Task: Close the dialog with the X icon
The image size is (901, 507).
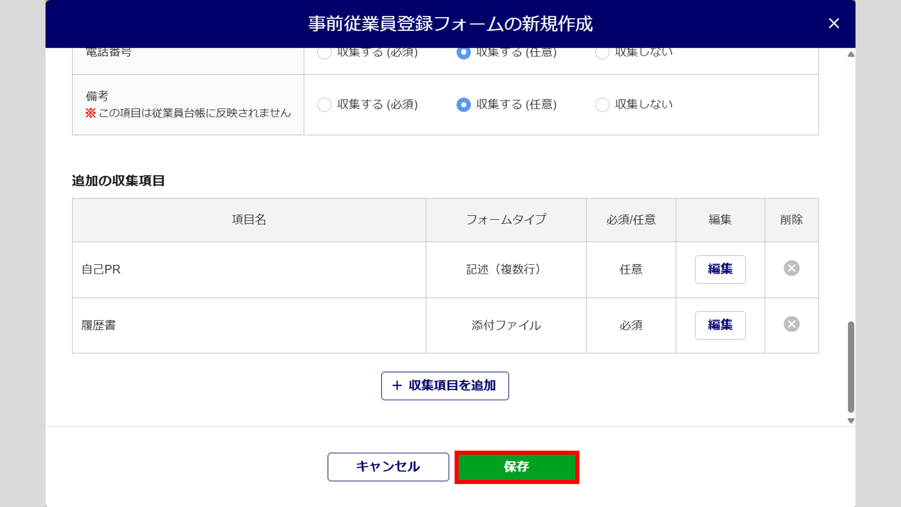Action: [x=833, y=23]
